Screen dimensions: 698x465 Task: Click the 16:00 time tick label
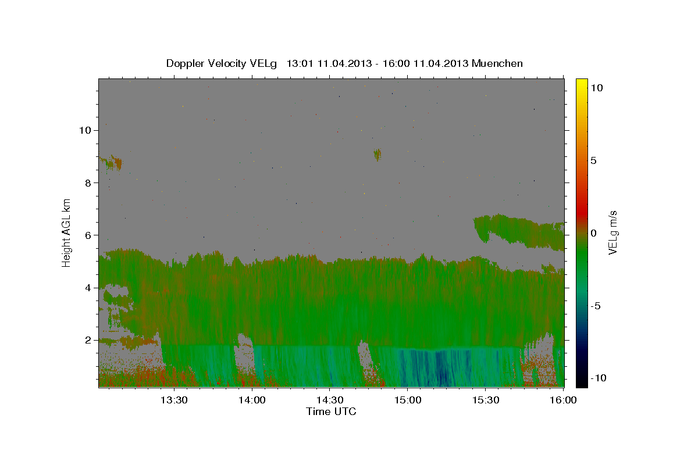[562, 400]
